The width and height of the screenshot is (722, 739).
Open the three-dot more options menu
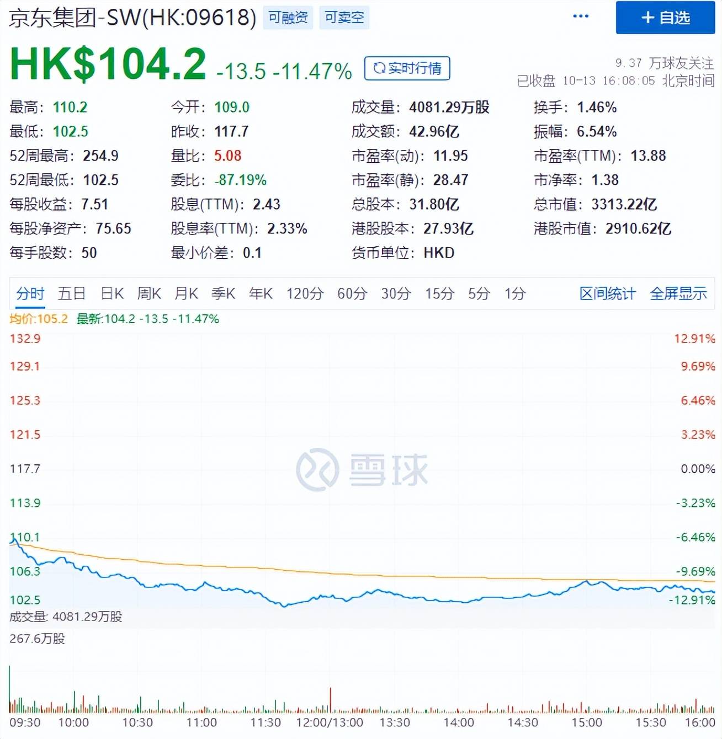(x=581, y=17)
